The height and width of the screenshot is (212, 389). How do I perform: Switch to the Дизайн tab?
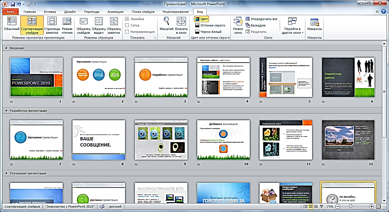tap(70, 12)
